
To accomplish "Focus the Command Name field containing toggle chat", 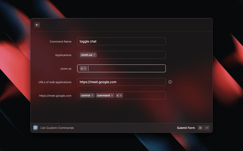I will point(121,42).
